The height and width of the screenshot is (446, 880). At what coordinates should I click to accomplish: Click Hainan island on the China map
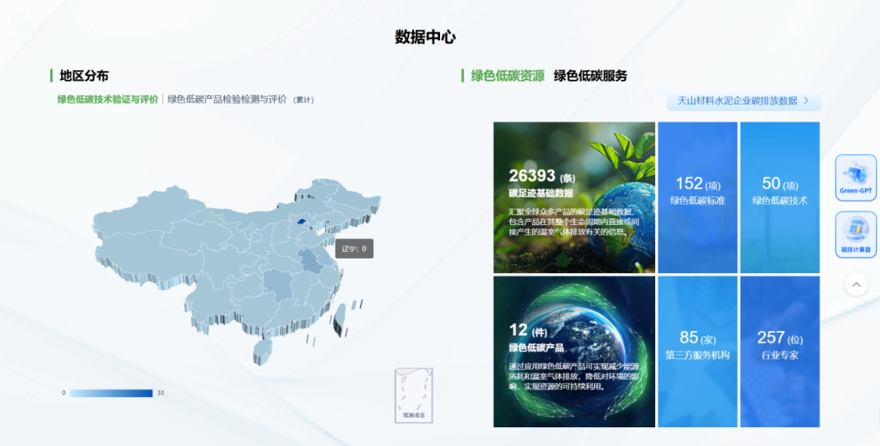pos(262,350)
